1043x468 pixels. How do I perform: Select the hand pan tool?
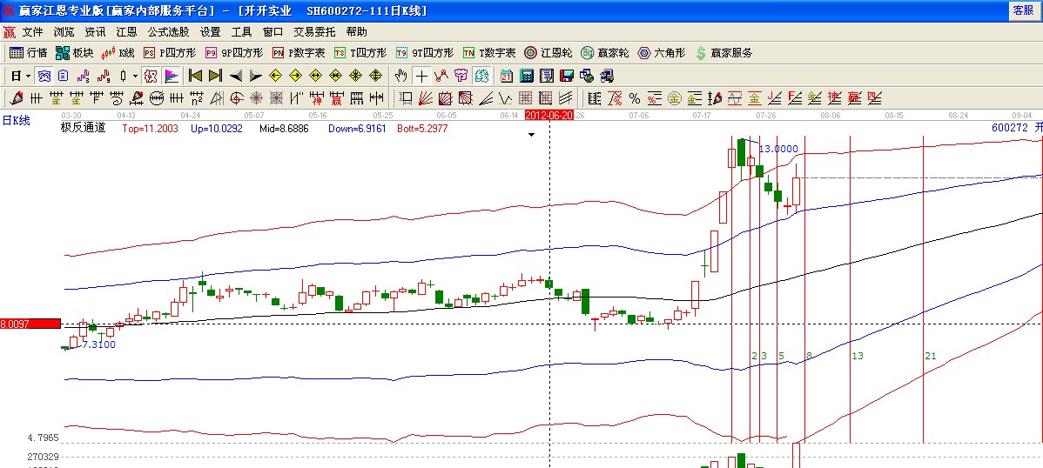[x=401, y=76]
